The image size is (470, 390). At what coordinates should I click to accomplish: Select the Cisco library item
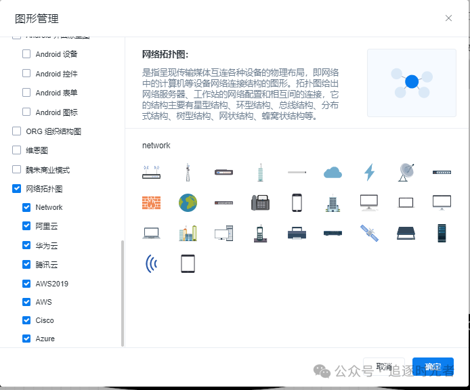[45, 320]
